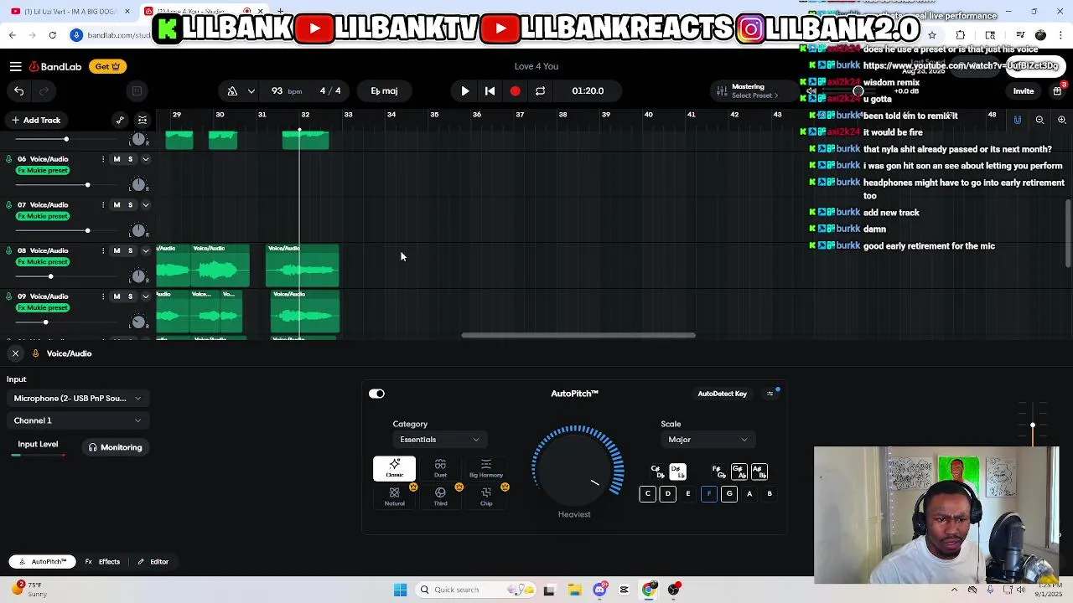1073x603 pixels.
Task: Click the horizontal timeline scrollbar
Action: click(578, 336)
